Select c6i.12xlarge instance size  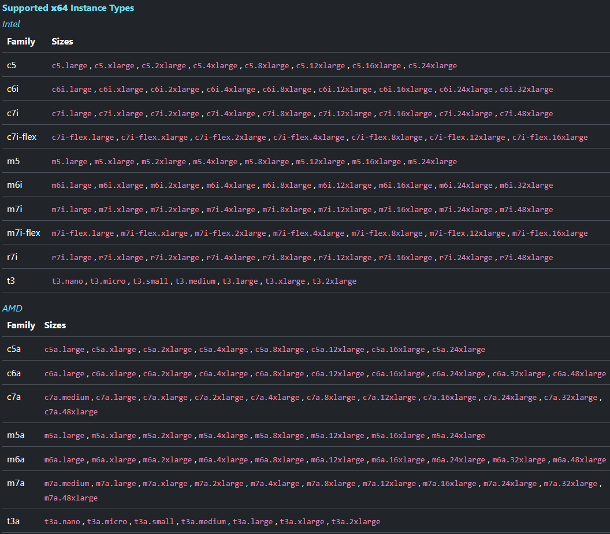click(345, 89)
